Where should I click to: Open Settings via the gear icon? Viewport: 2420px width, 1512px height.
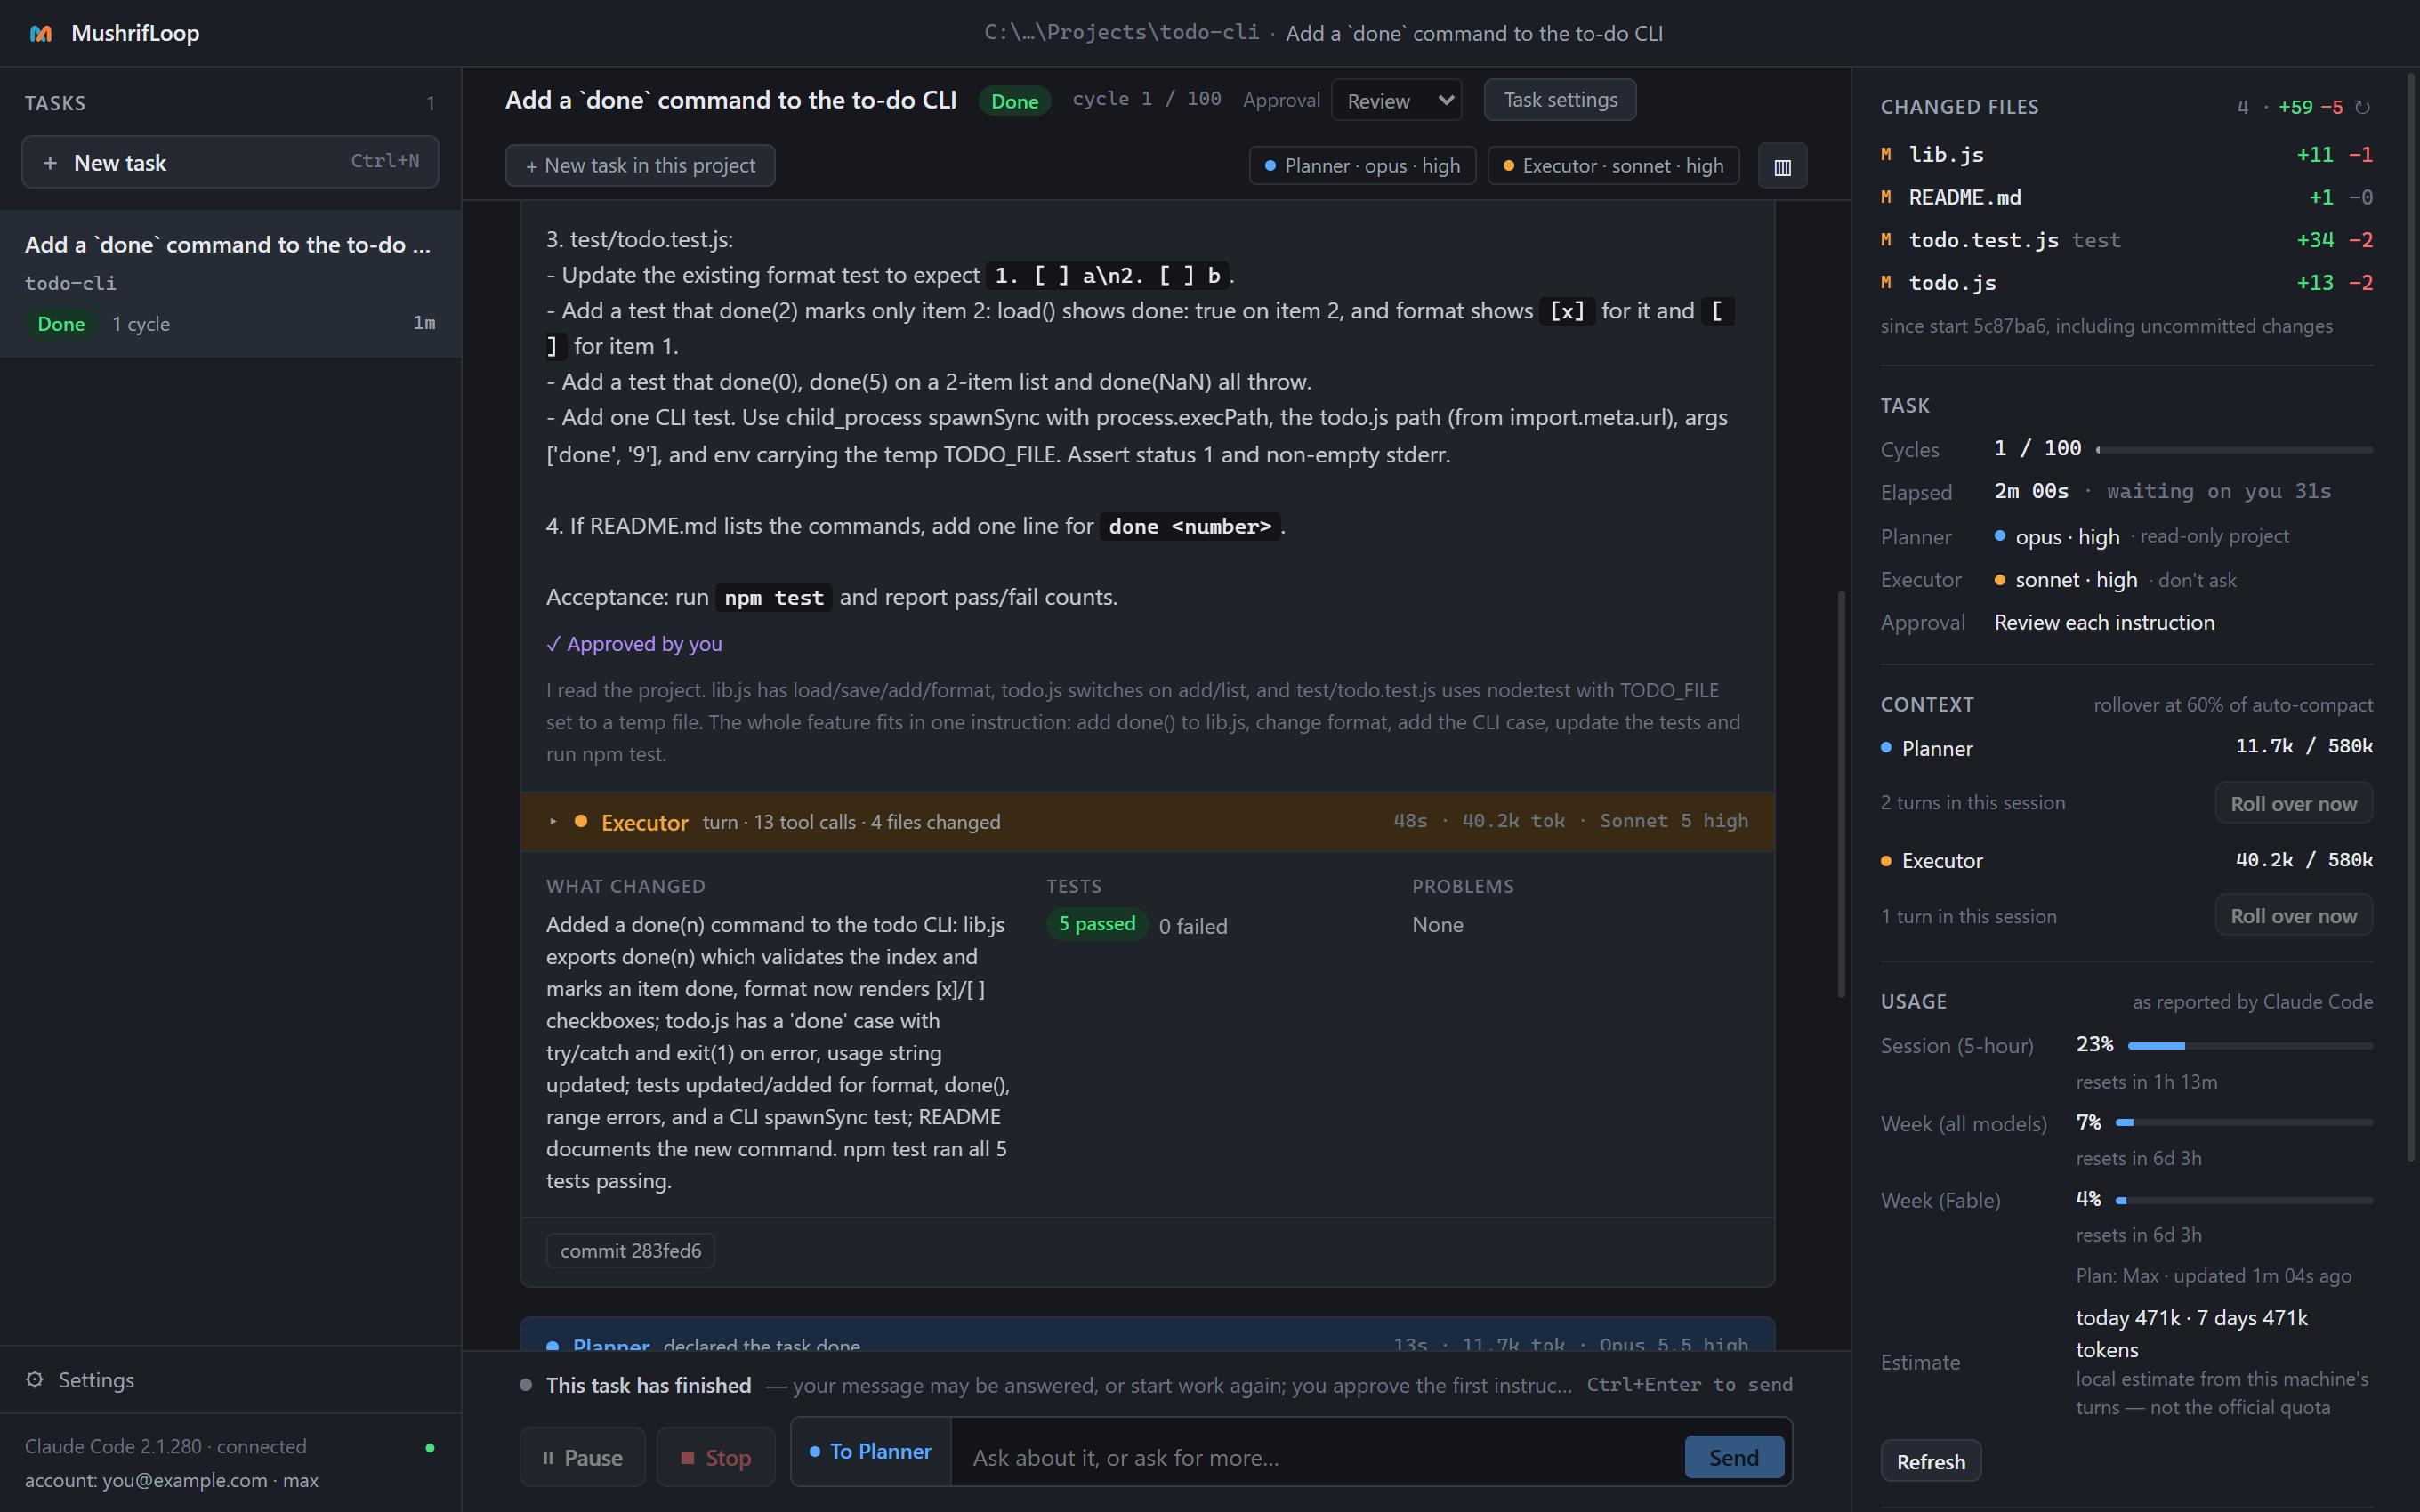(35, 1379)
